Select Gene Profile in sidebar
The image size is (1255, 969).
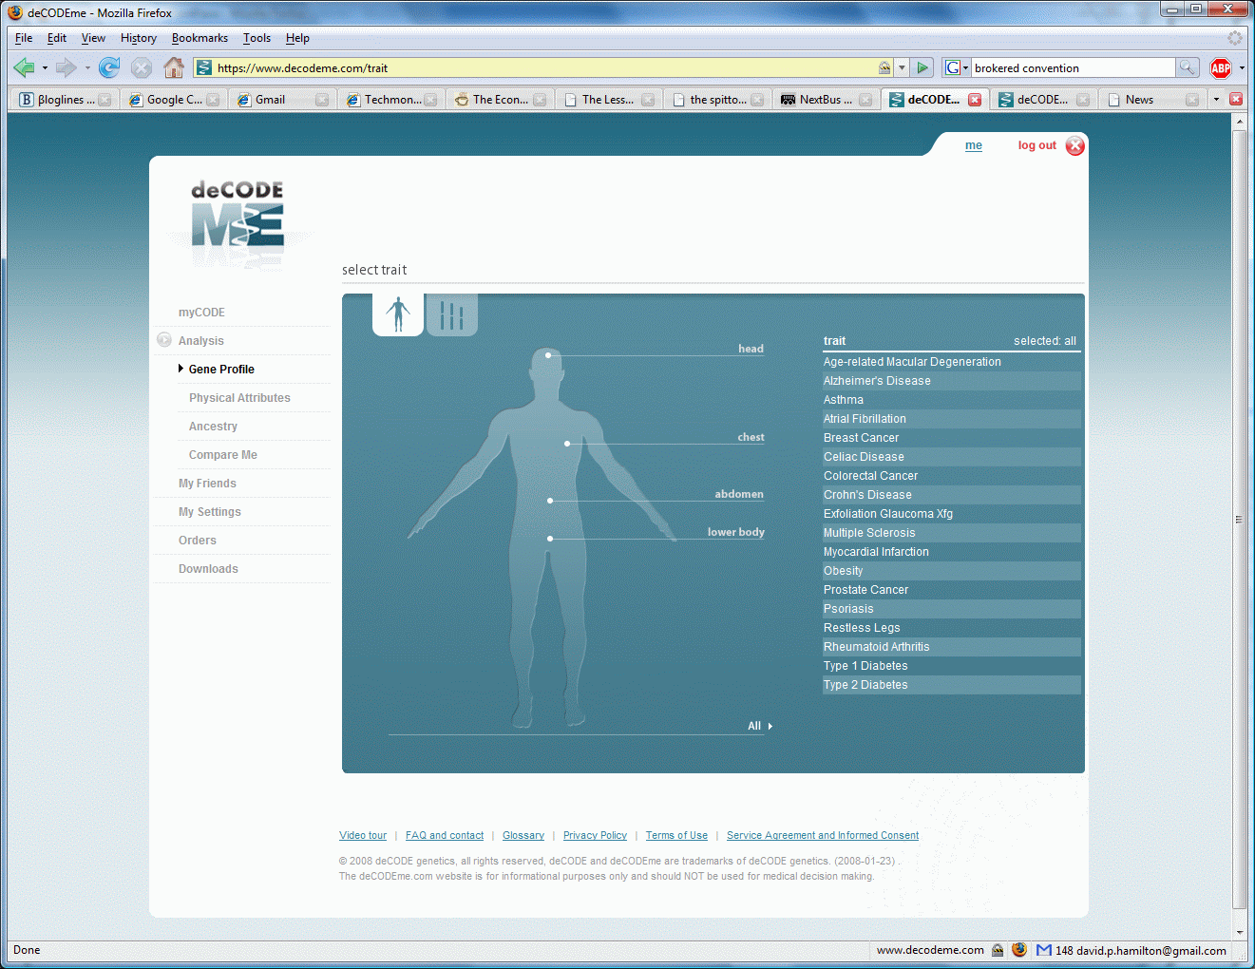[x=221, y=369]
